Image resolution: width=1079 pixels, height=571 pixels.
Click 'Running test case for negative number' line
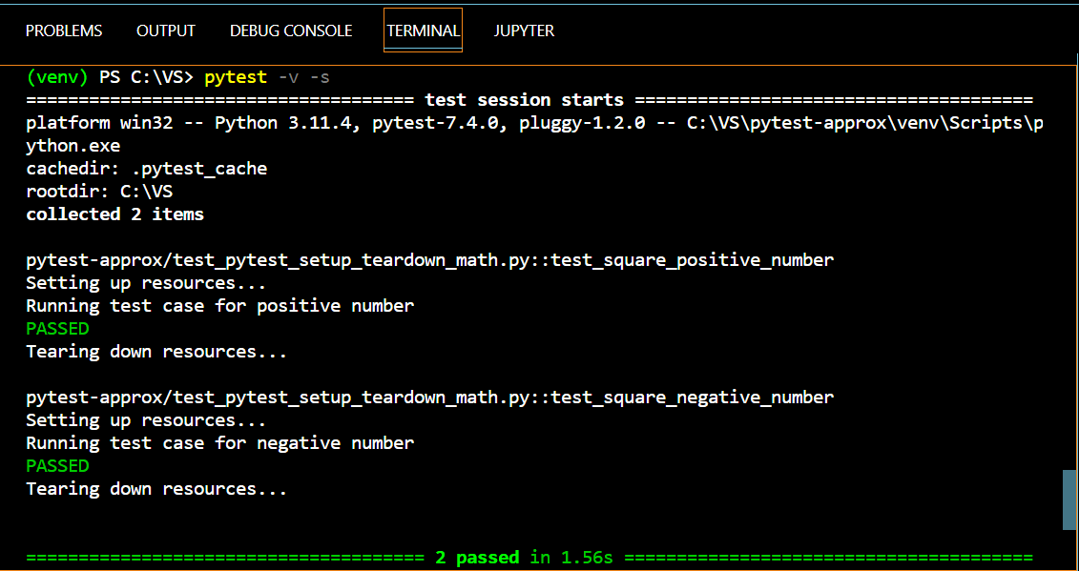220,443
